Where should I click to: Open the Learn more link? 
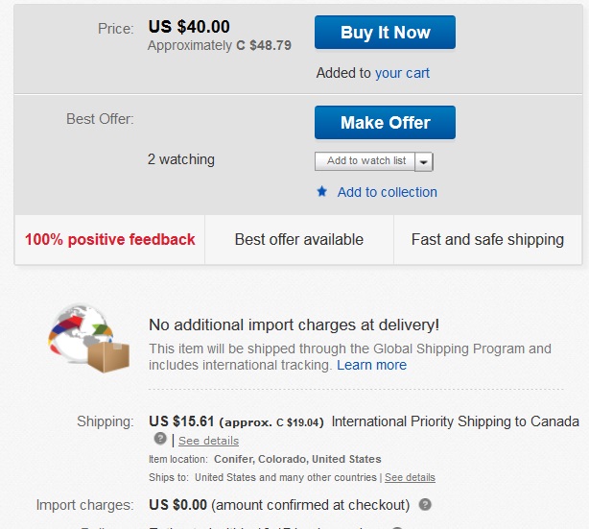[x=371, y=365]
